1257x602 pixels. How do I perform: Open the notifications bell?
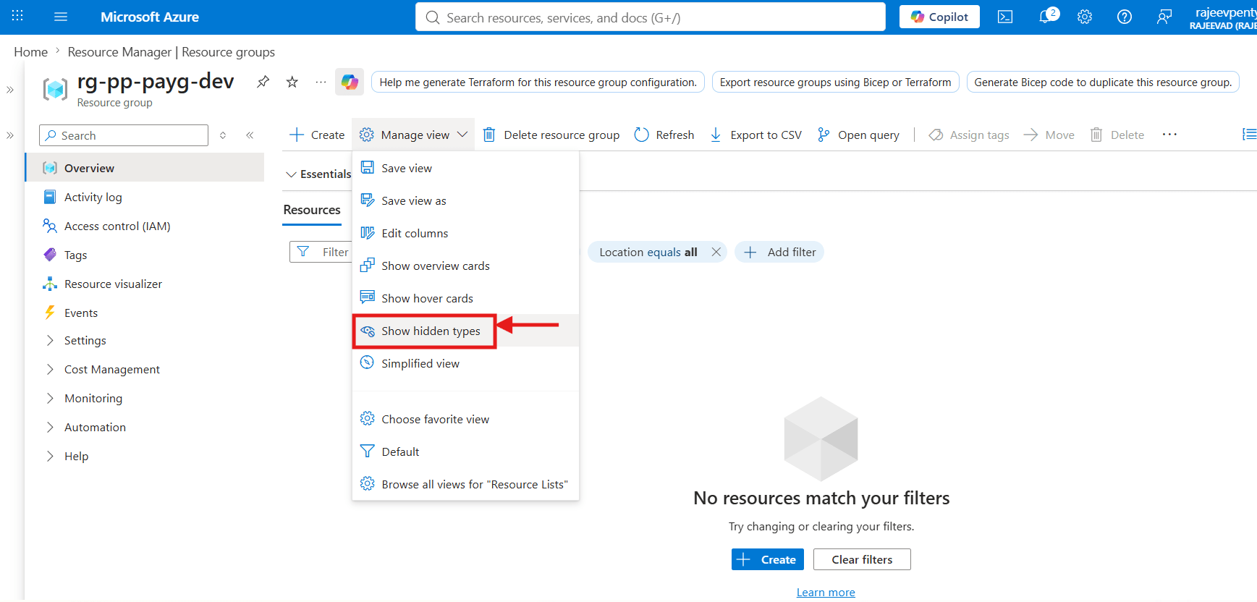(1047, 16)
